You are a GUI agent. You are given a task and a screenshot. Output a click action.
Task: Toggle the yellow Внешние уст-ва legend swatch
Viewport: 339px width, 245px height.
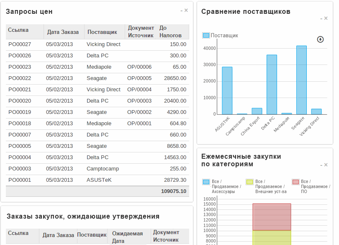(x=250, y=182)
